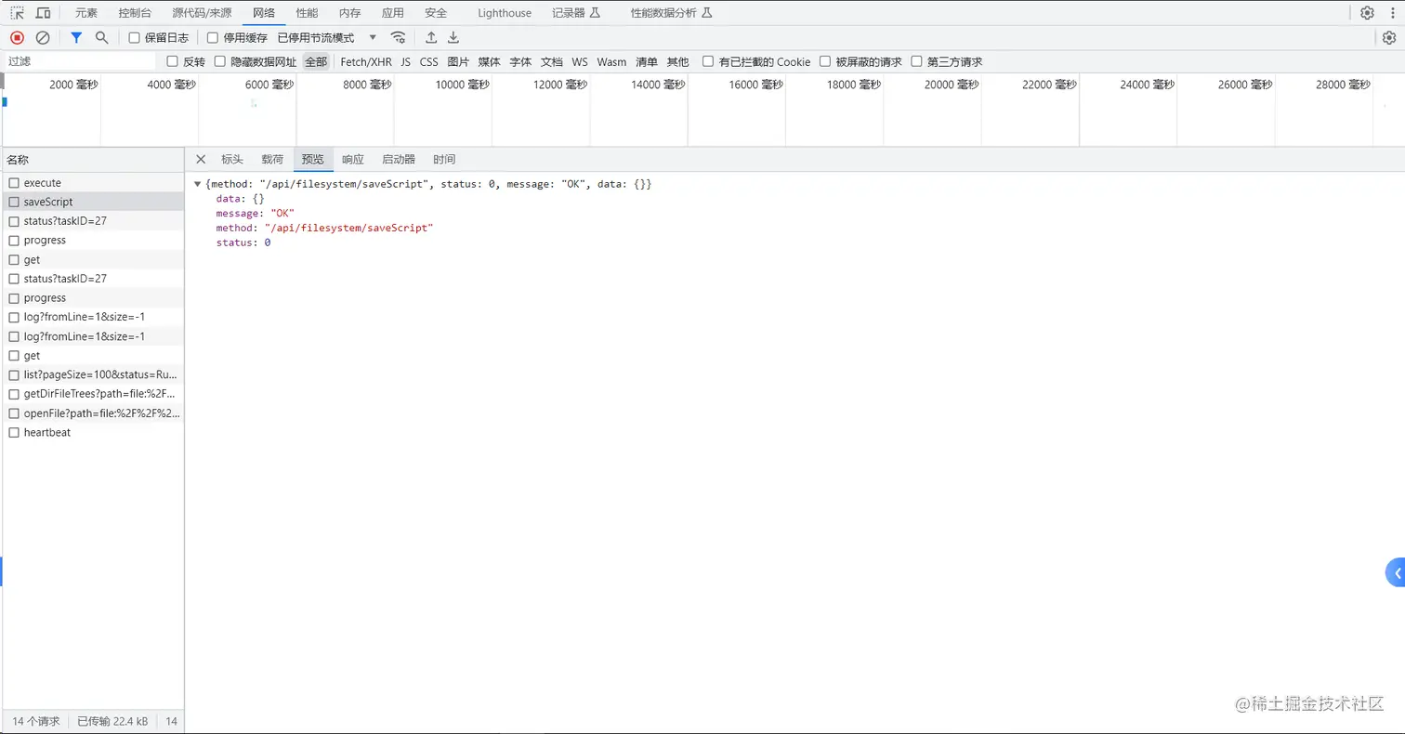1405x734 pixels.
Task: Show the 载荷 tab of the request
Action: (272, 159)
